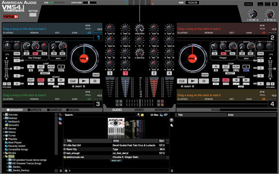Click the VirtualDJ logo

[11, 17]
